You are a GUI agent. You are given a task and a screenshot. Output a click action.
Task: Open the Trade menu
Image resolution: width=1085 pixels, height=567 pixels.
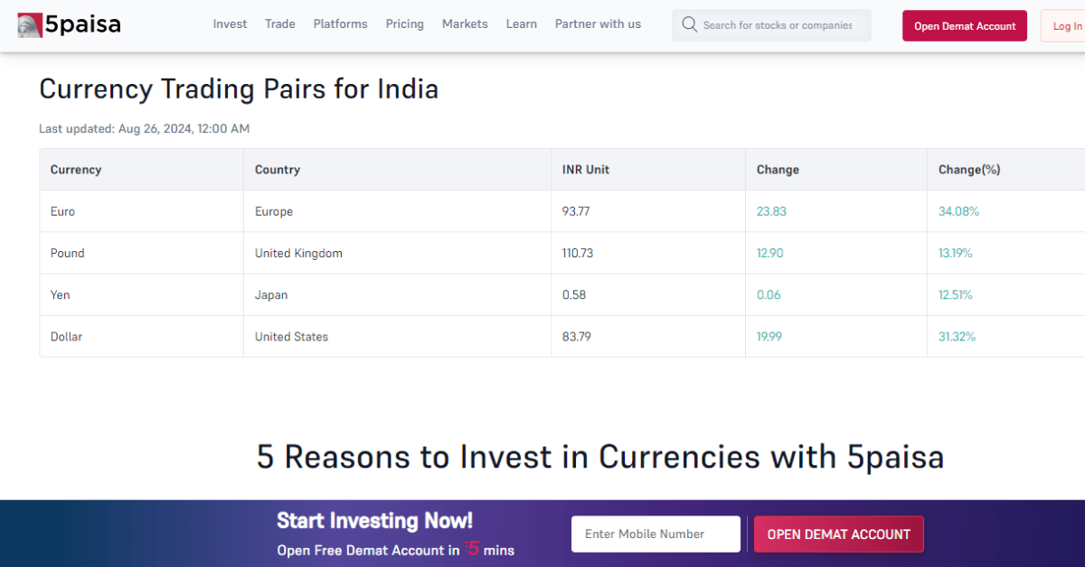[x=279, y=24]
